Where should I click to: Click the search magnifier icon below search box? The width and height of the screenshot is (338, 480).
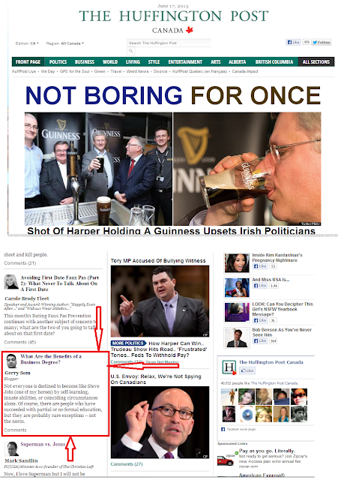pyautogui.click(x=131, y=51)
